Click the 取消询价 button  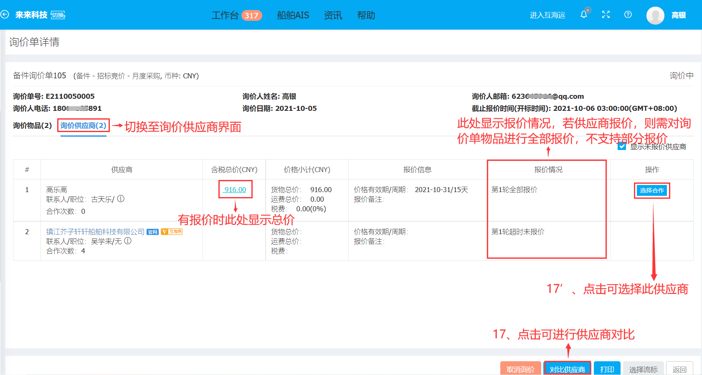point(520,368)
